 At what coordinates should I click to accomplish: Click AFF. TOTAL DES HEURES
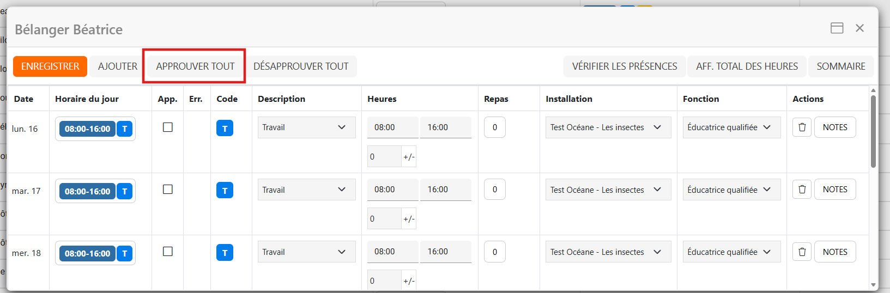click(747, 66)
